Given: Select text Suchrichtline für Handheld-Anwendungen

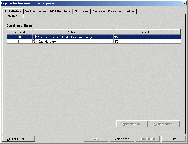Looking at the screenshot, I should pos(66,37).
